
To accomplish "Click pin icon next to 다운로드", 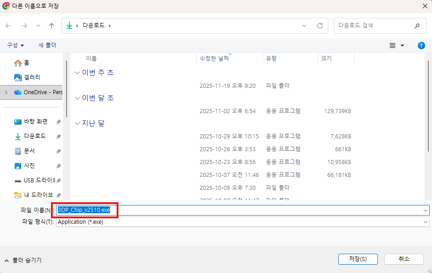I will pyautogui.click(x=58, y=136).
